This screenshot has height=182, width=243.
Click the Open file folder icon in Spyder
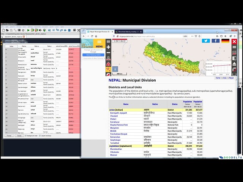(7, 30)
